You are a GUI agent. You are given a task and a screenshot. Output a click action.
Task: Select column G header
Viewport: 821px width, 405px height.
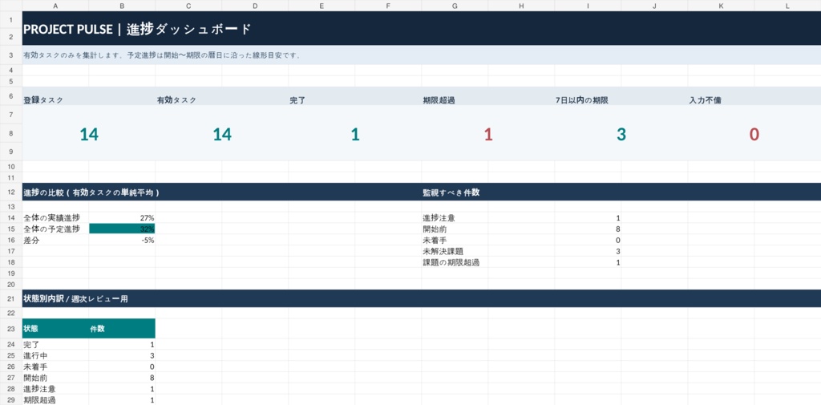tap(455, 6)
